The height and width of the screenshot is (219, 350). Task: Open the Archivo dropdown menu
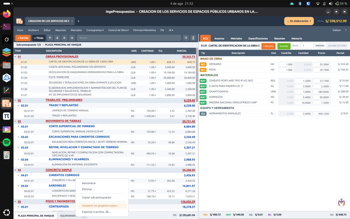pyautogui.click(x=33, y=30)
